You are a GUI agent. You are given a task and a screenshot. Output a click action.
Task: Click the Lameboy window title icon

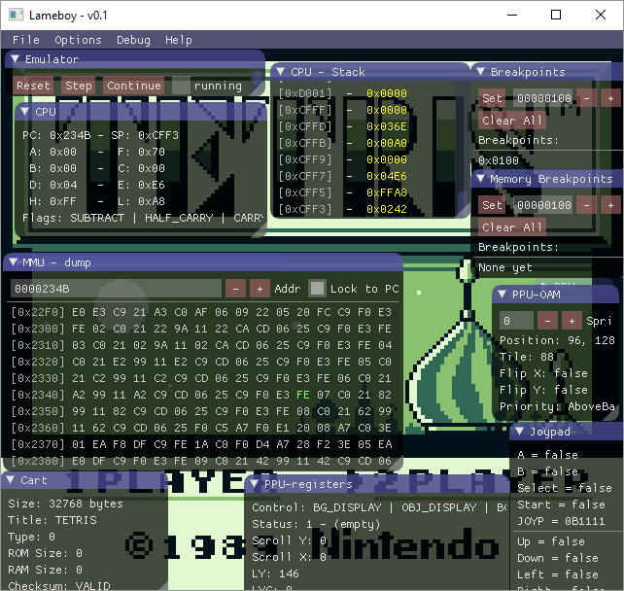pyautogui.click(x=17, y=16)
